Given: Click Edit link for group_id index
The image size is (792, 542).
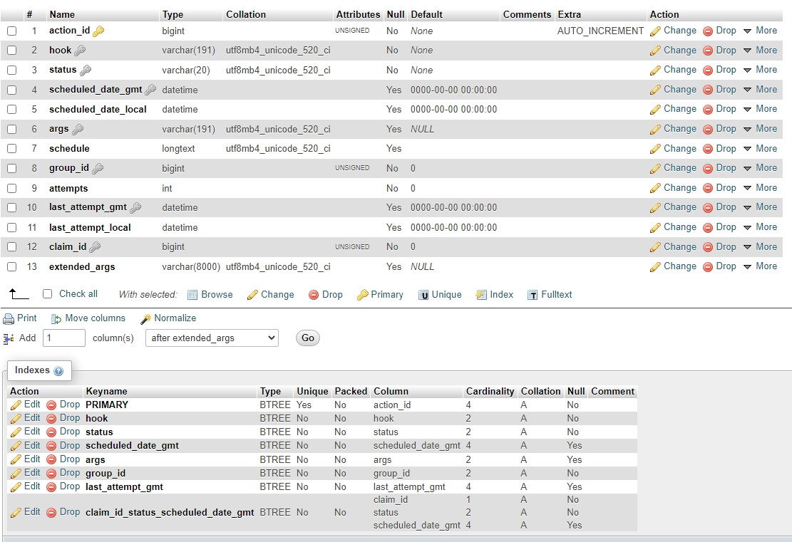Looking at the screenshot, I should coord(32,473).
